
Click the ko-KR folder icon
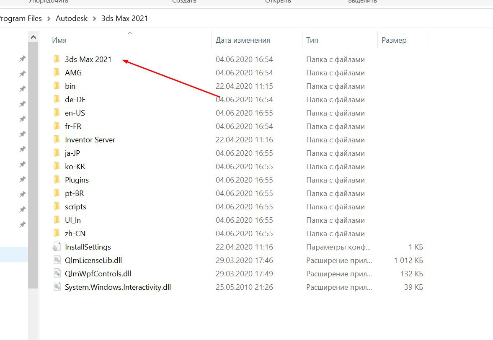click(x=57, y=166)
